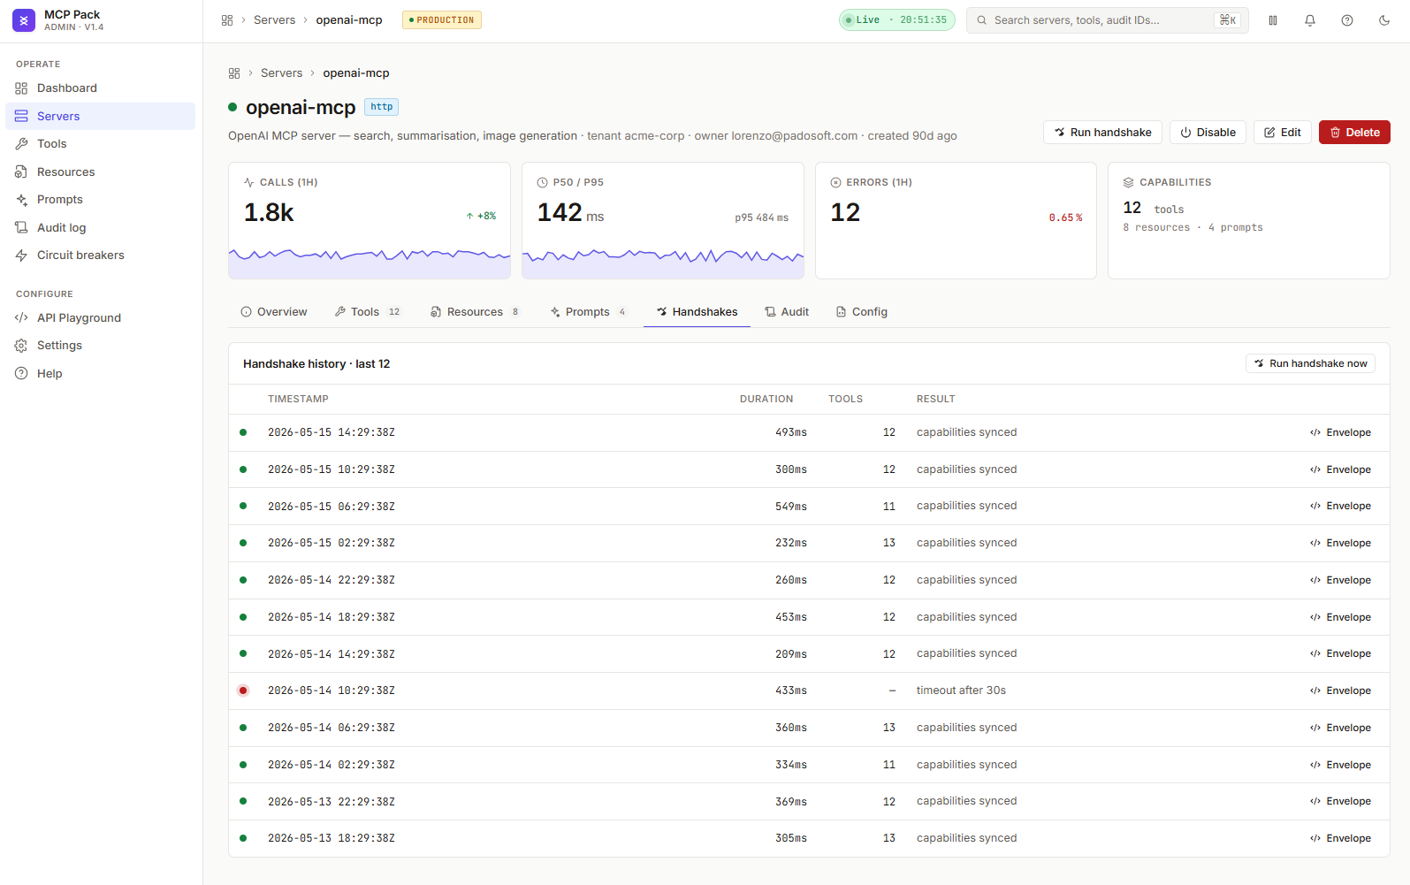Switch to the Overview tab

[274, 312]
